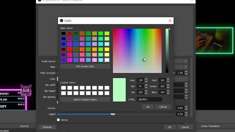
Task: Select the bright red basic color swatch
Action: [70, 49]
